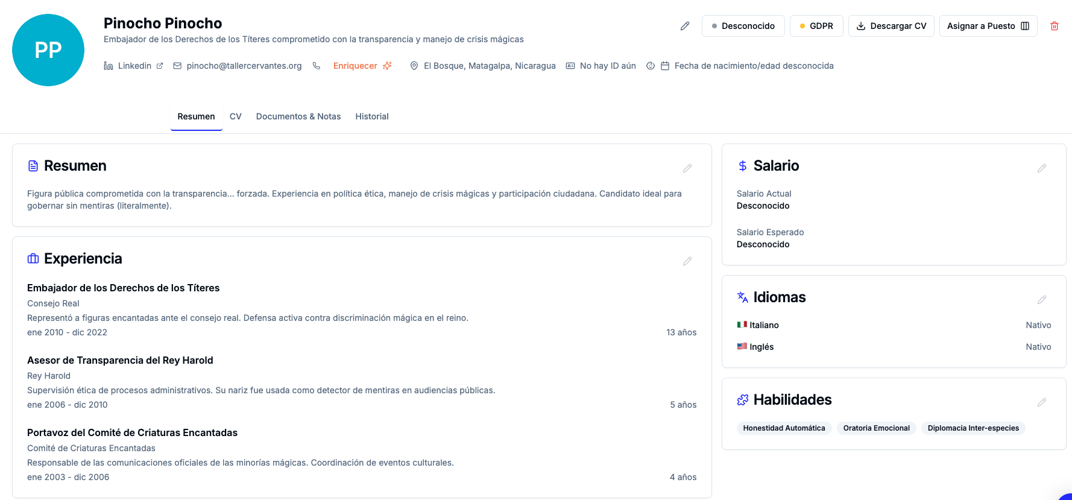Select the Resumen tab
This screenshot has width=1072, height=500.
[196, 116]
